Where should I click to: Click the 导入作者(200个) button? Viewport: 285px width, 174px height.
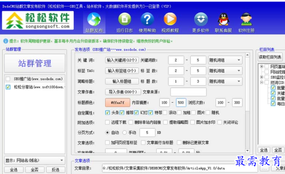tap(123, 92)
